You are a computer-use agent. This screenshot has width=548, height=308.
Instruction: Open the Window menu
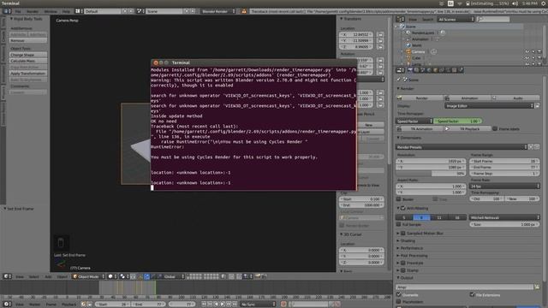pos(51,11)
